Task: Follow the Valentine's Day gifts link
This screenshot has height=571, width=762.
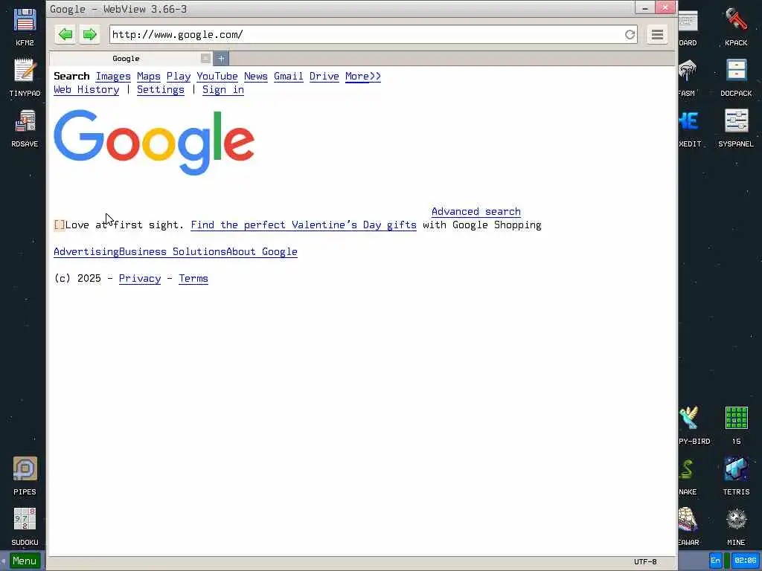Action: click(x=304, y=225)
